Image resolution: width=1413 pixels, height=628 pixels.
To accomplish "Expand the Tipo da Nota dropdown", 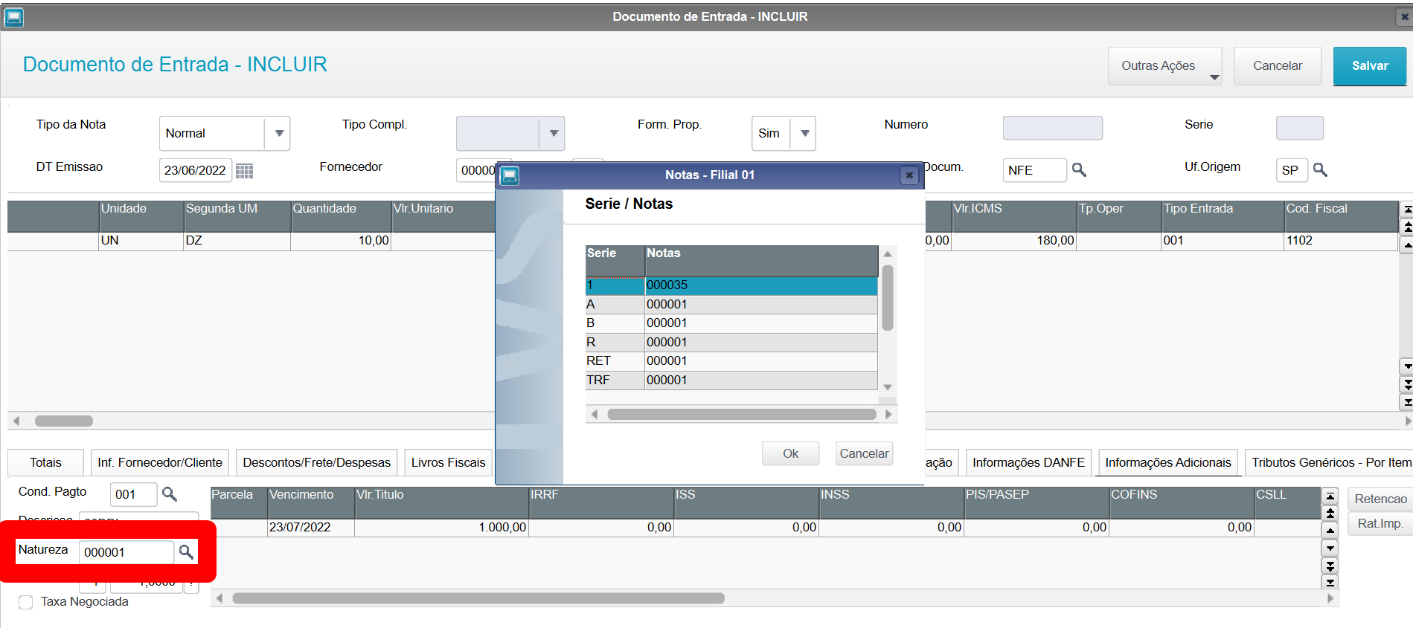I will click(279, 134).
